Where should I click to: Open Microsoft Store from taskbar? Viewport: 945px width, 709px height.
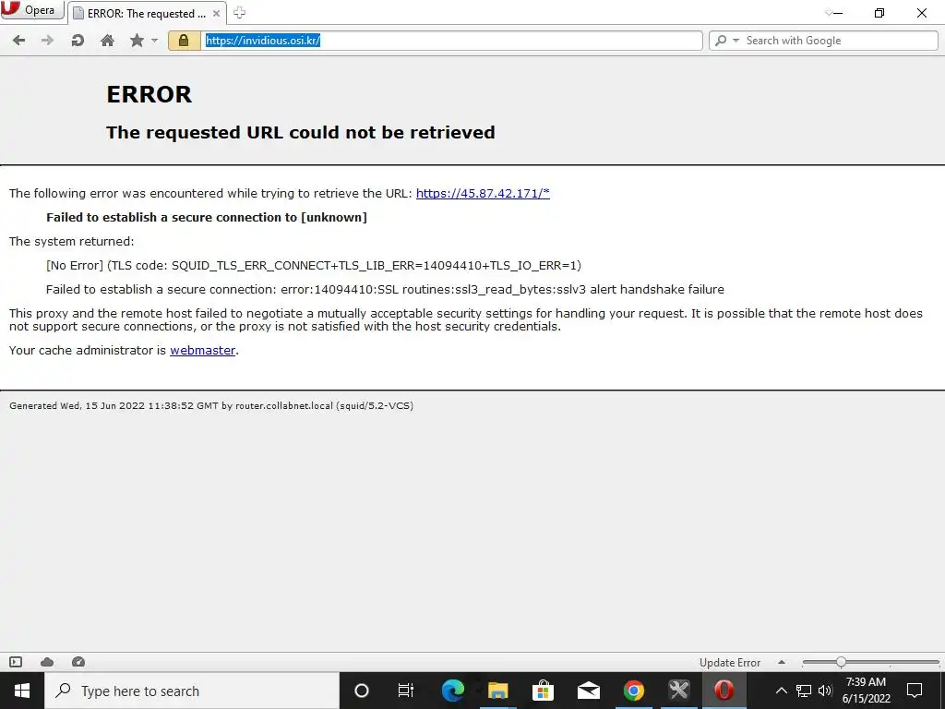point(543,691)
